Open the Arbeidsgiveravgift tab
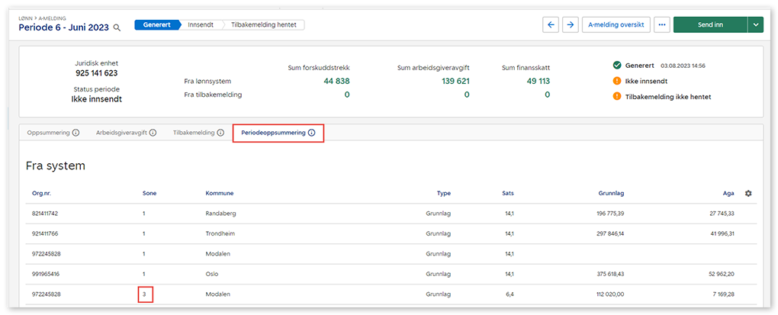 click(x=121, y=133)
